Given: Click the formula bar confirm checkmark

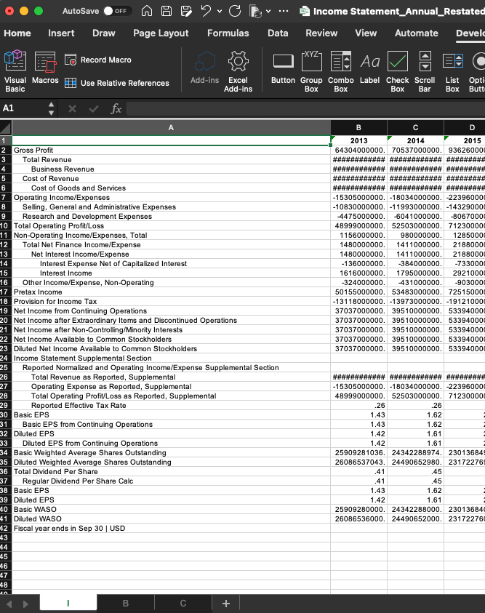Looking at the screenshot, I should coord(94,108).
